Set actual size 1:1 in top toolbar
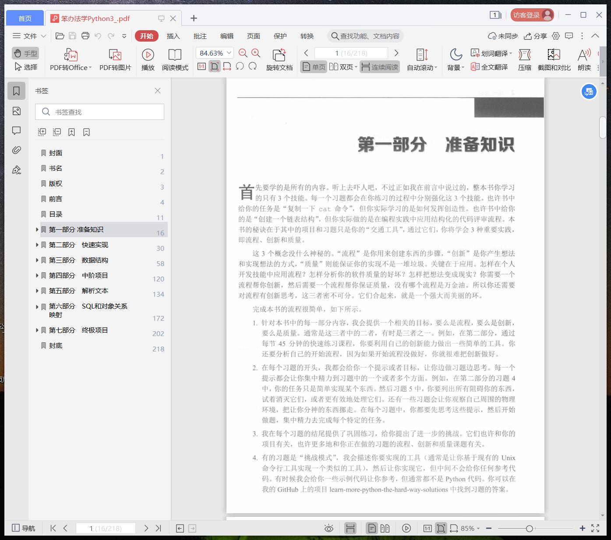Screen dimensions: 611x540 (x=201, y=67)
